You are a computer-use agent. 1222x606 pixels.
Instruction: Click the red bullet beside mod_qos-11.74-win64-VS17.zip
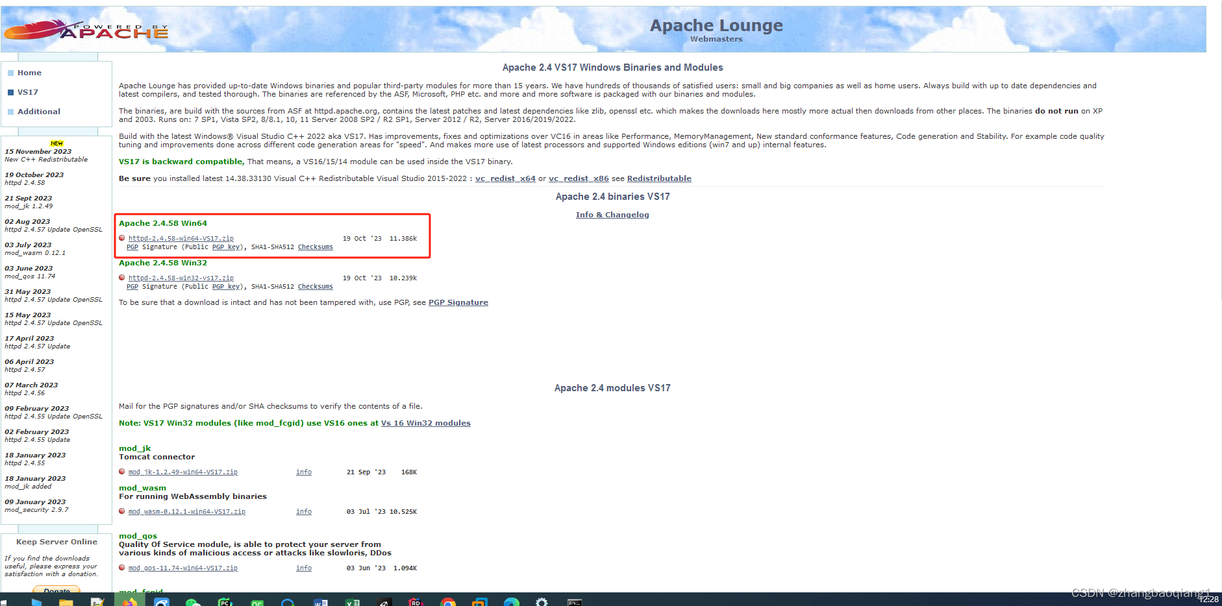(x=122, y=568)
